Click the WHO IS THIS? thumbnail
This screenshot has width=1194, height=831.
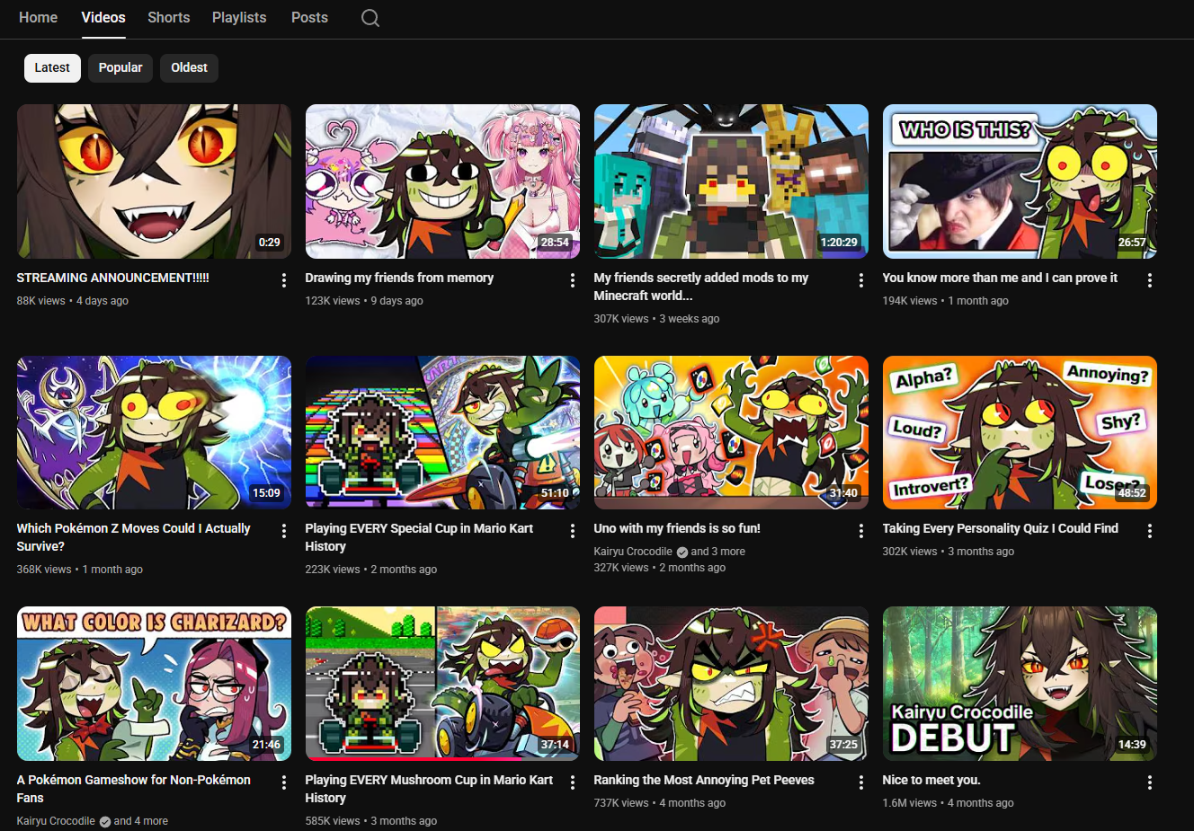(1020, 181)
